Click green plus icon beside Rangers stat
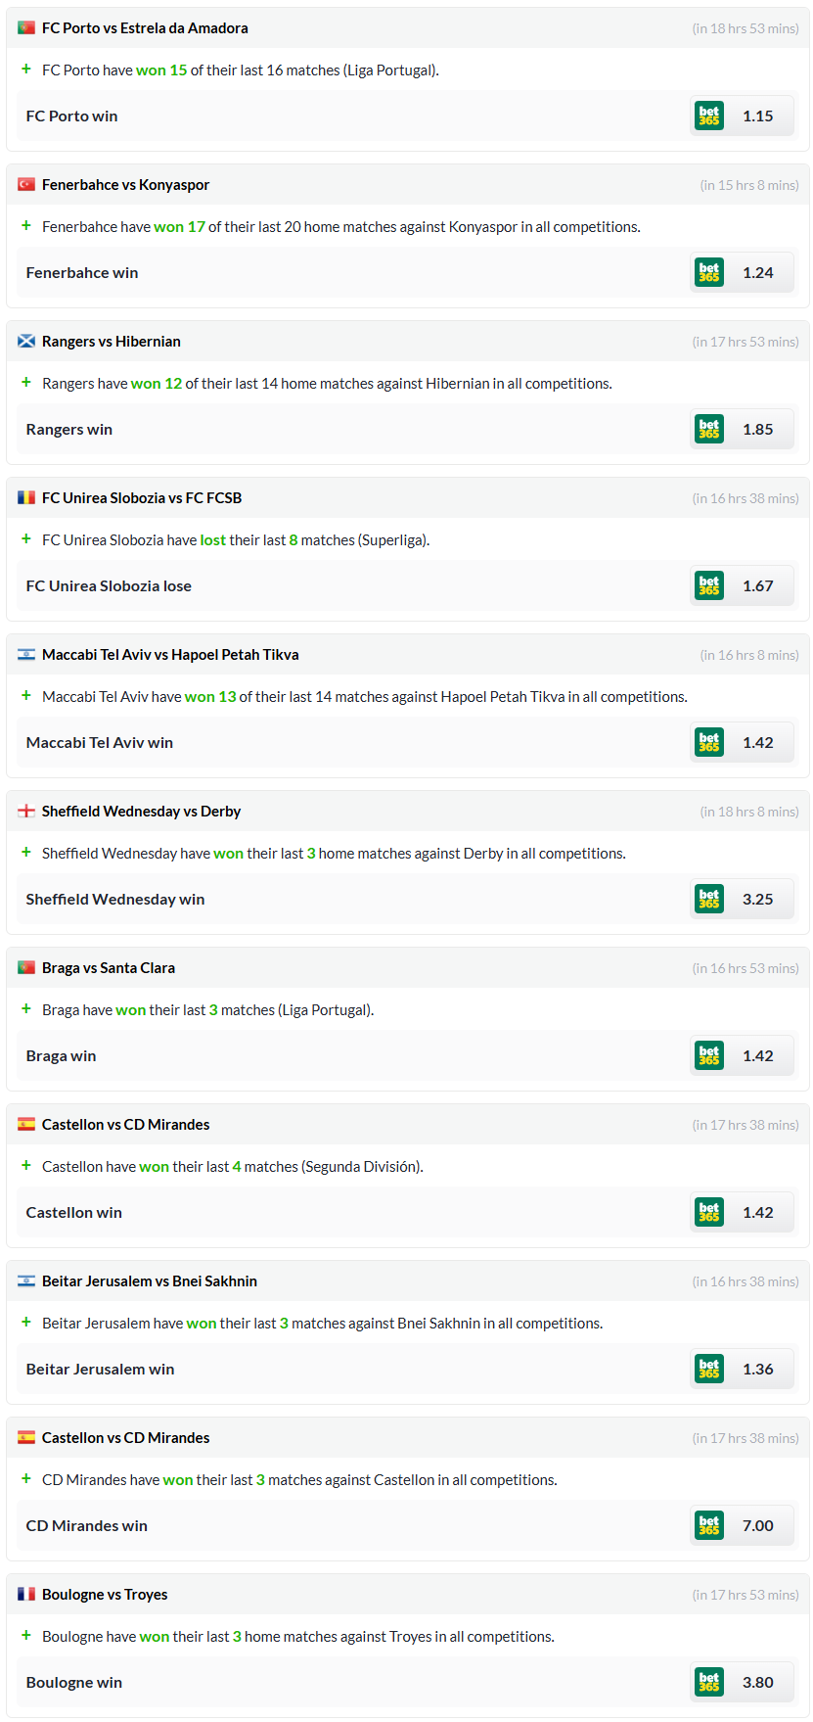The image size is (813, 1722). point(26,383)
